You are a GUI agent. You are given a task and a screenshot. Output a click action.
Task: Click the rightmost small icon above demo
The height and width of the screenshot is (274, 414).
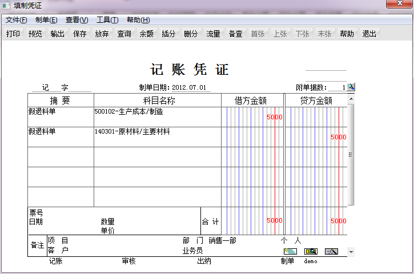click(331, 251)
